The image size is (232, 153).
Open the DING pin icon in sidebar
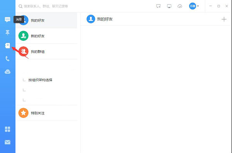pos(7,33)
